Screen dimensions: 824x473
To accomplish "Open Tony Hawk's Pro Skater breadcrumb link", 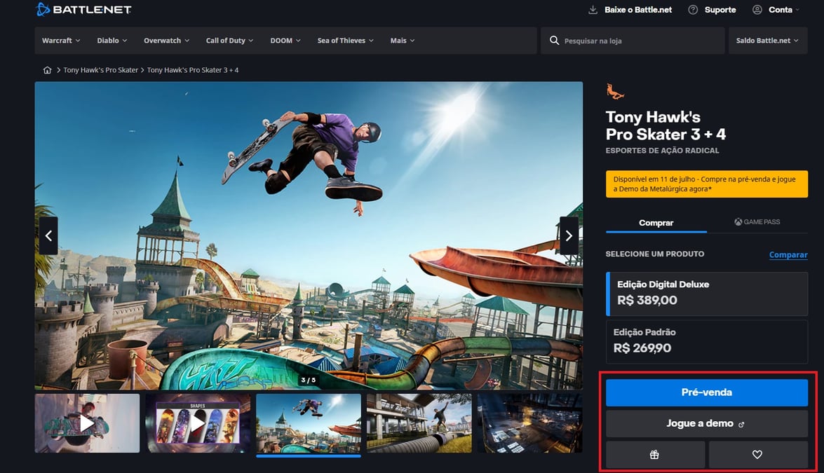I will click(101, 70).
